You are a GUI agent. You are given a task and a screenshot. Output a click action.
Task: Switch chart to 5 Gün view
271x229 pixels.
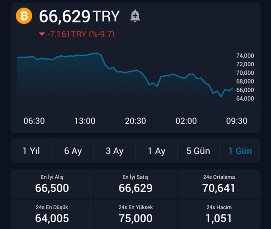pos(198,151)
